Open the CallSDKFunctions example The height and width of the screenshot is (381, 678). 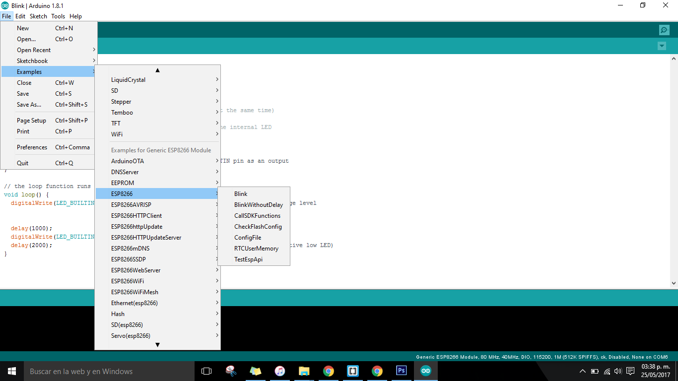[254, 216]
